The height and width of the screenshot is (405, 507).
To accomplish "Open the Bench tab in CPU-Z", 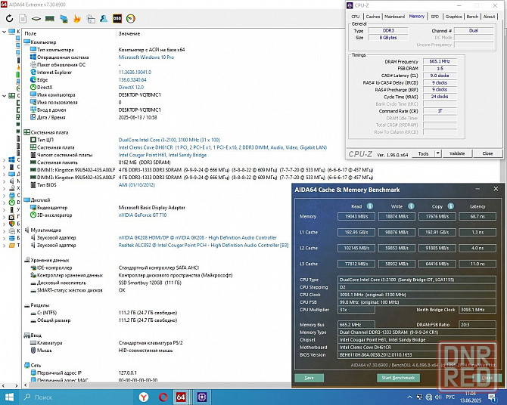I will click(472, 17).
